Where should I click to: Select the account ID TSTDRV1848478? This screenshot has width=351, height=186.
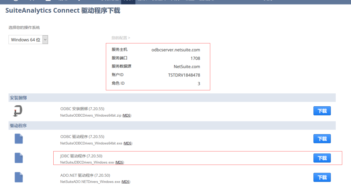coord(184,75)
